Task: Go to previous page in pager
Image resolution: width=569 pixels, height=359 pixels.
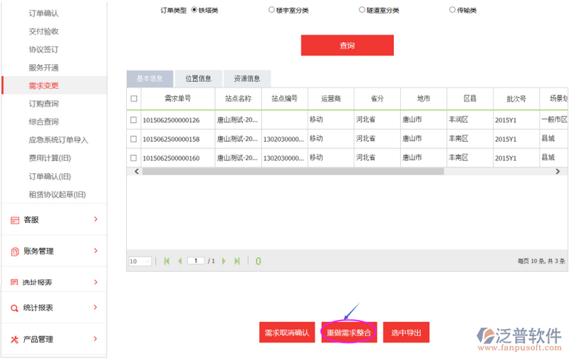Action: coord(179,261)
